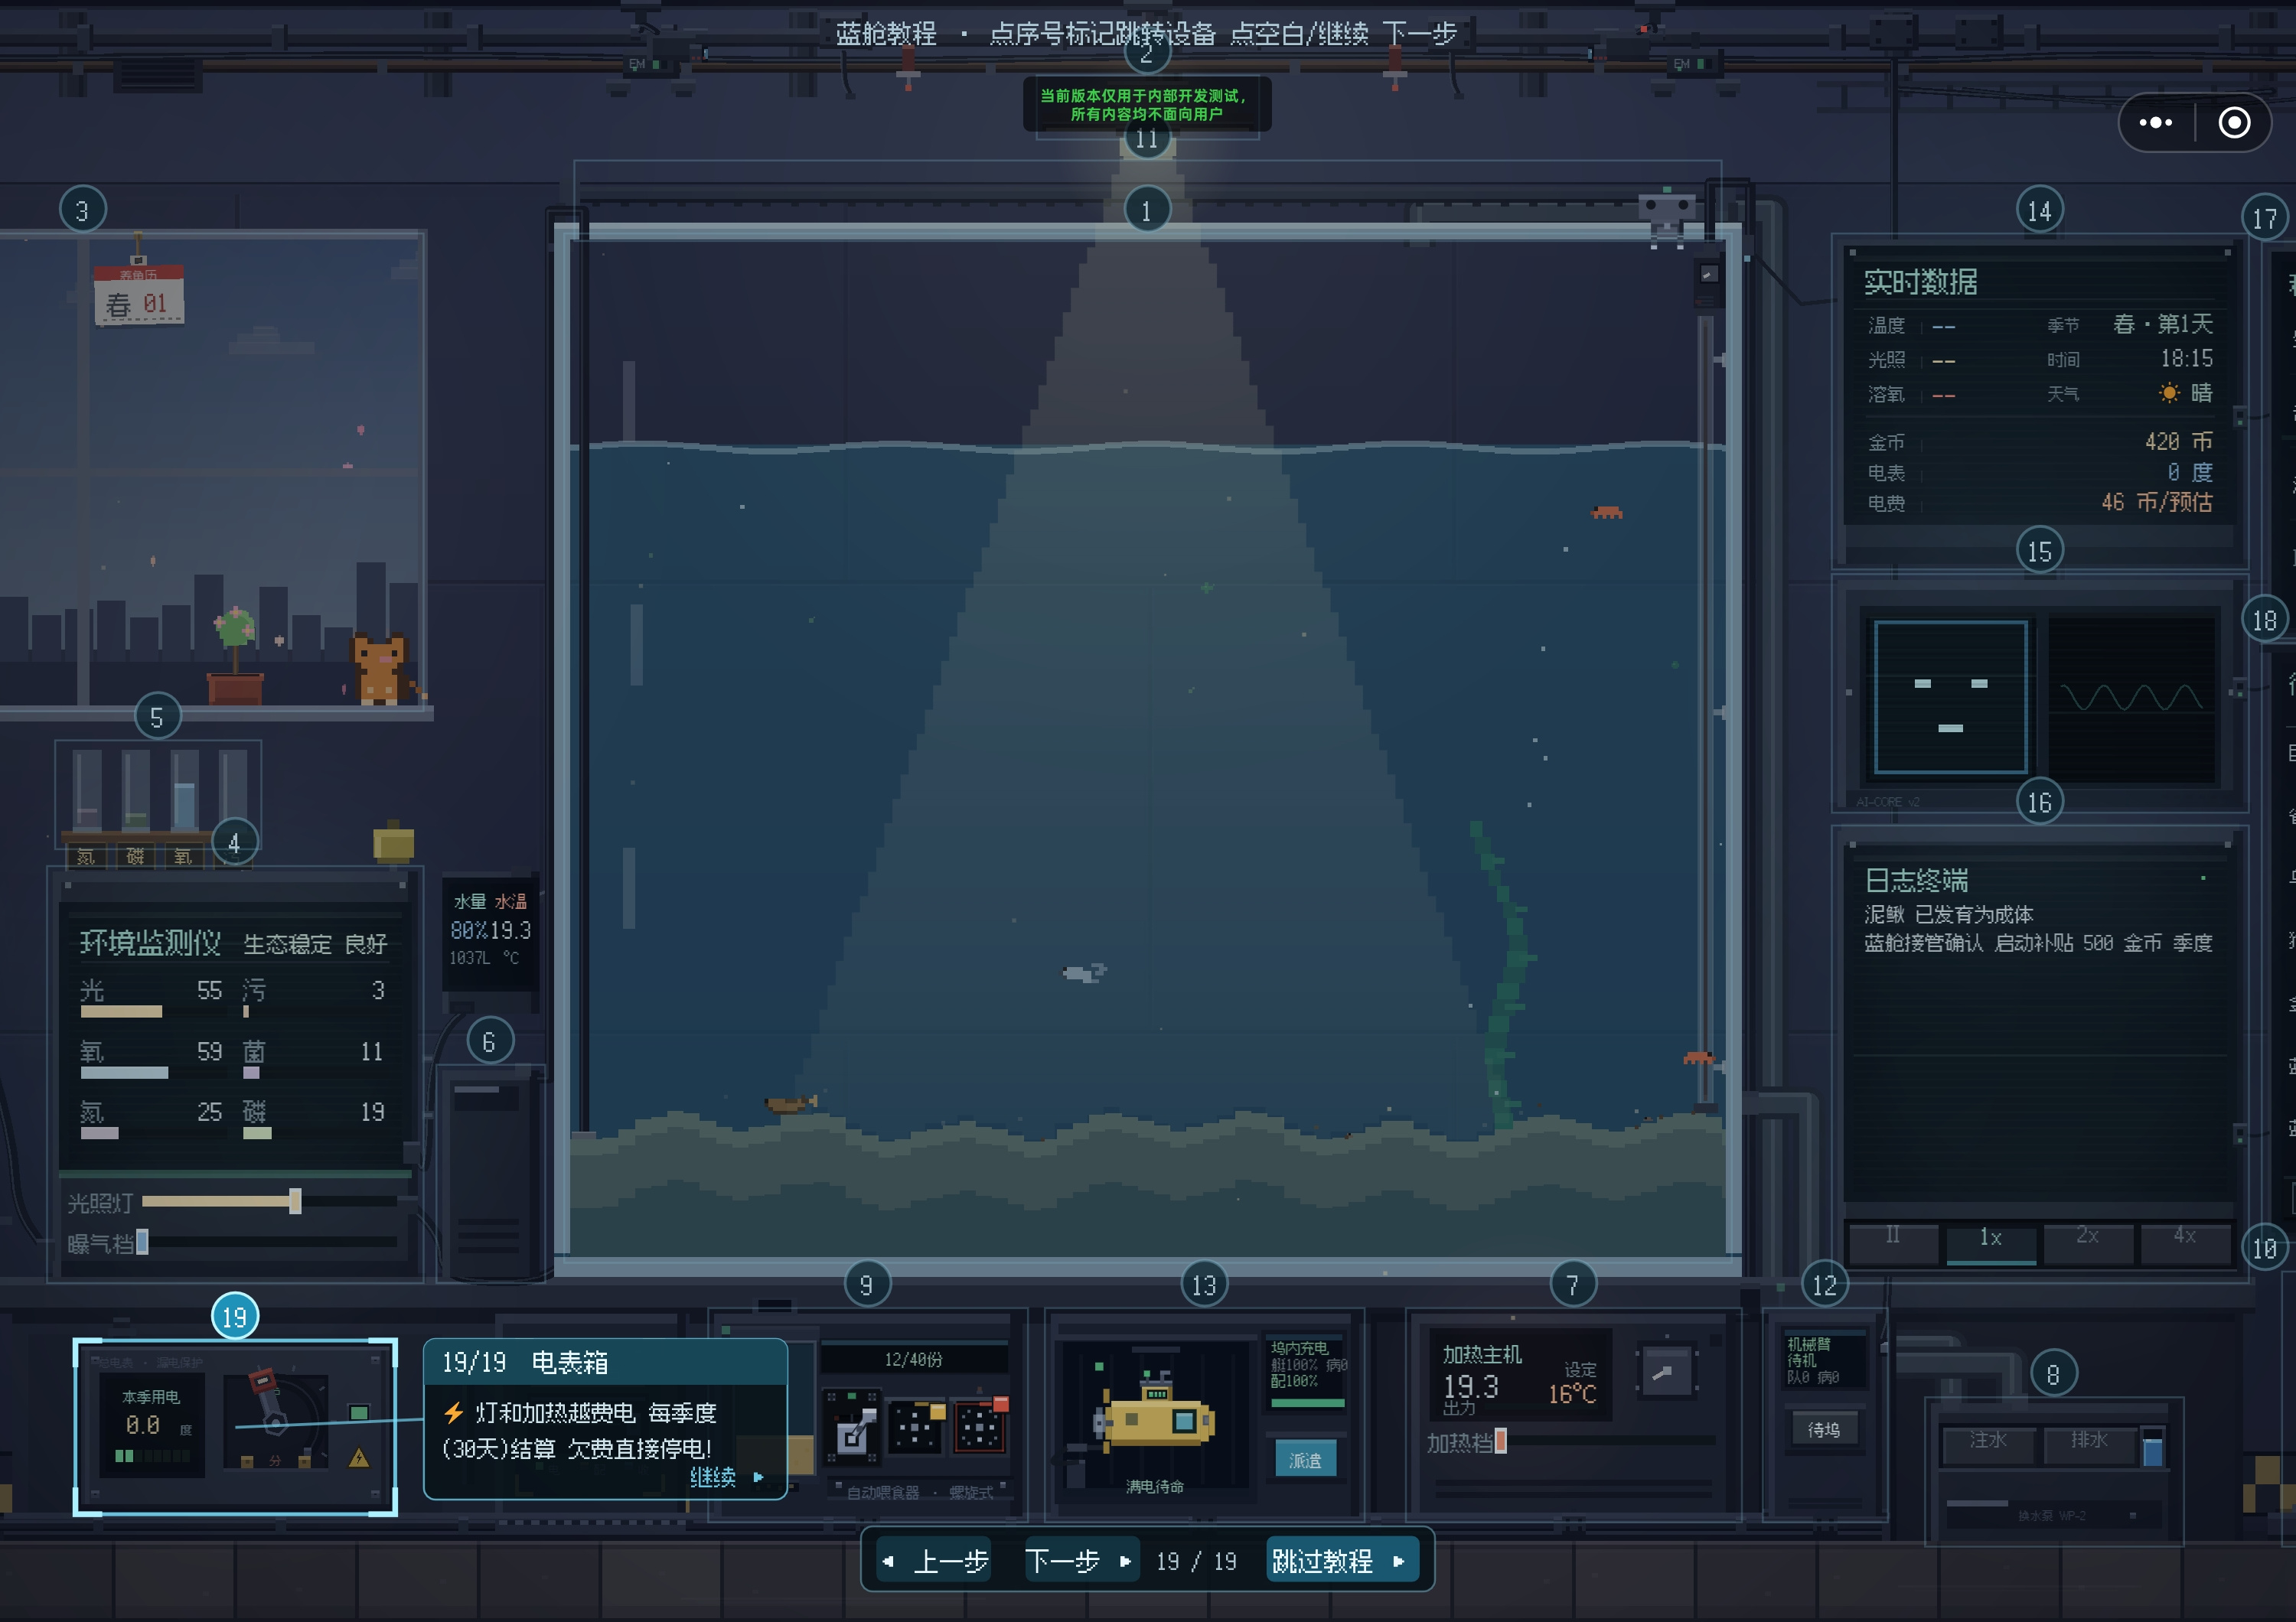Image resolution: width=2296 pixels, height=1622 pixels.
Task: Click the AI-core face monitor
Action: (1950, 696)
